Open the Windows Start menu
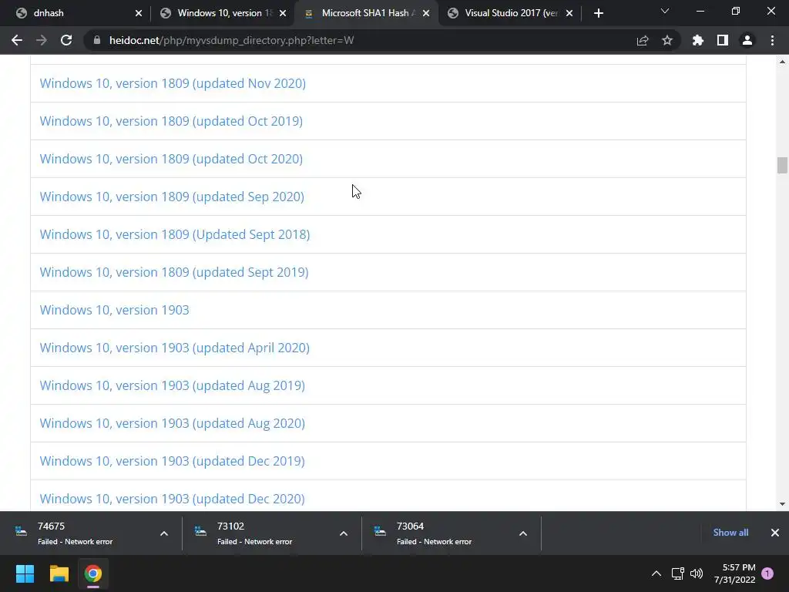 25,573
